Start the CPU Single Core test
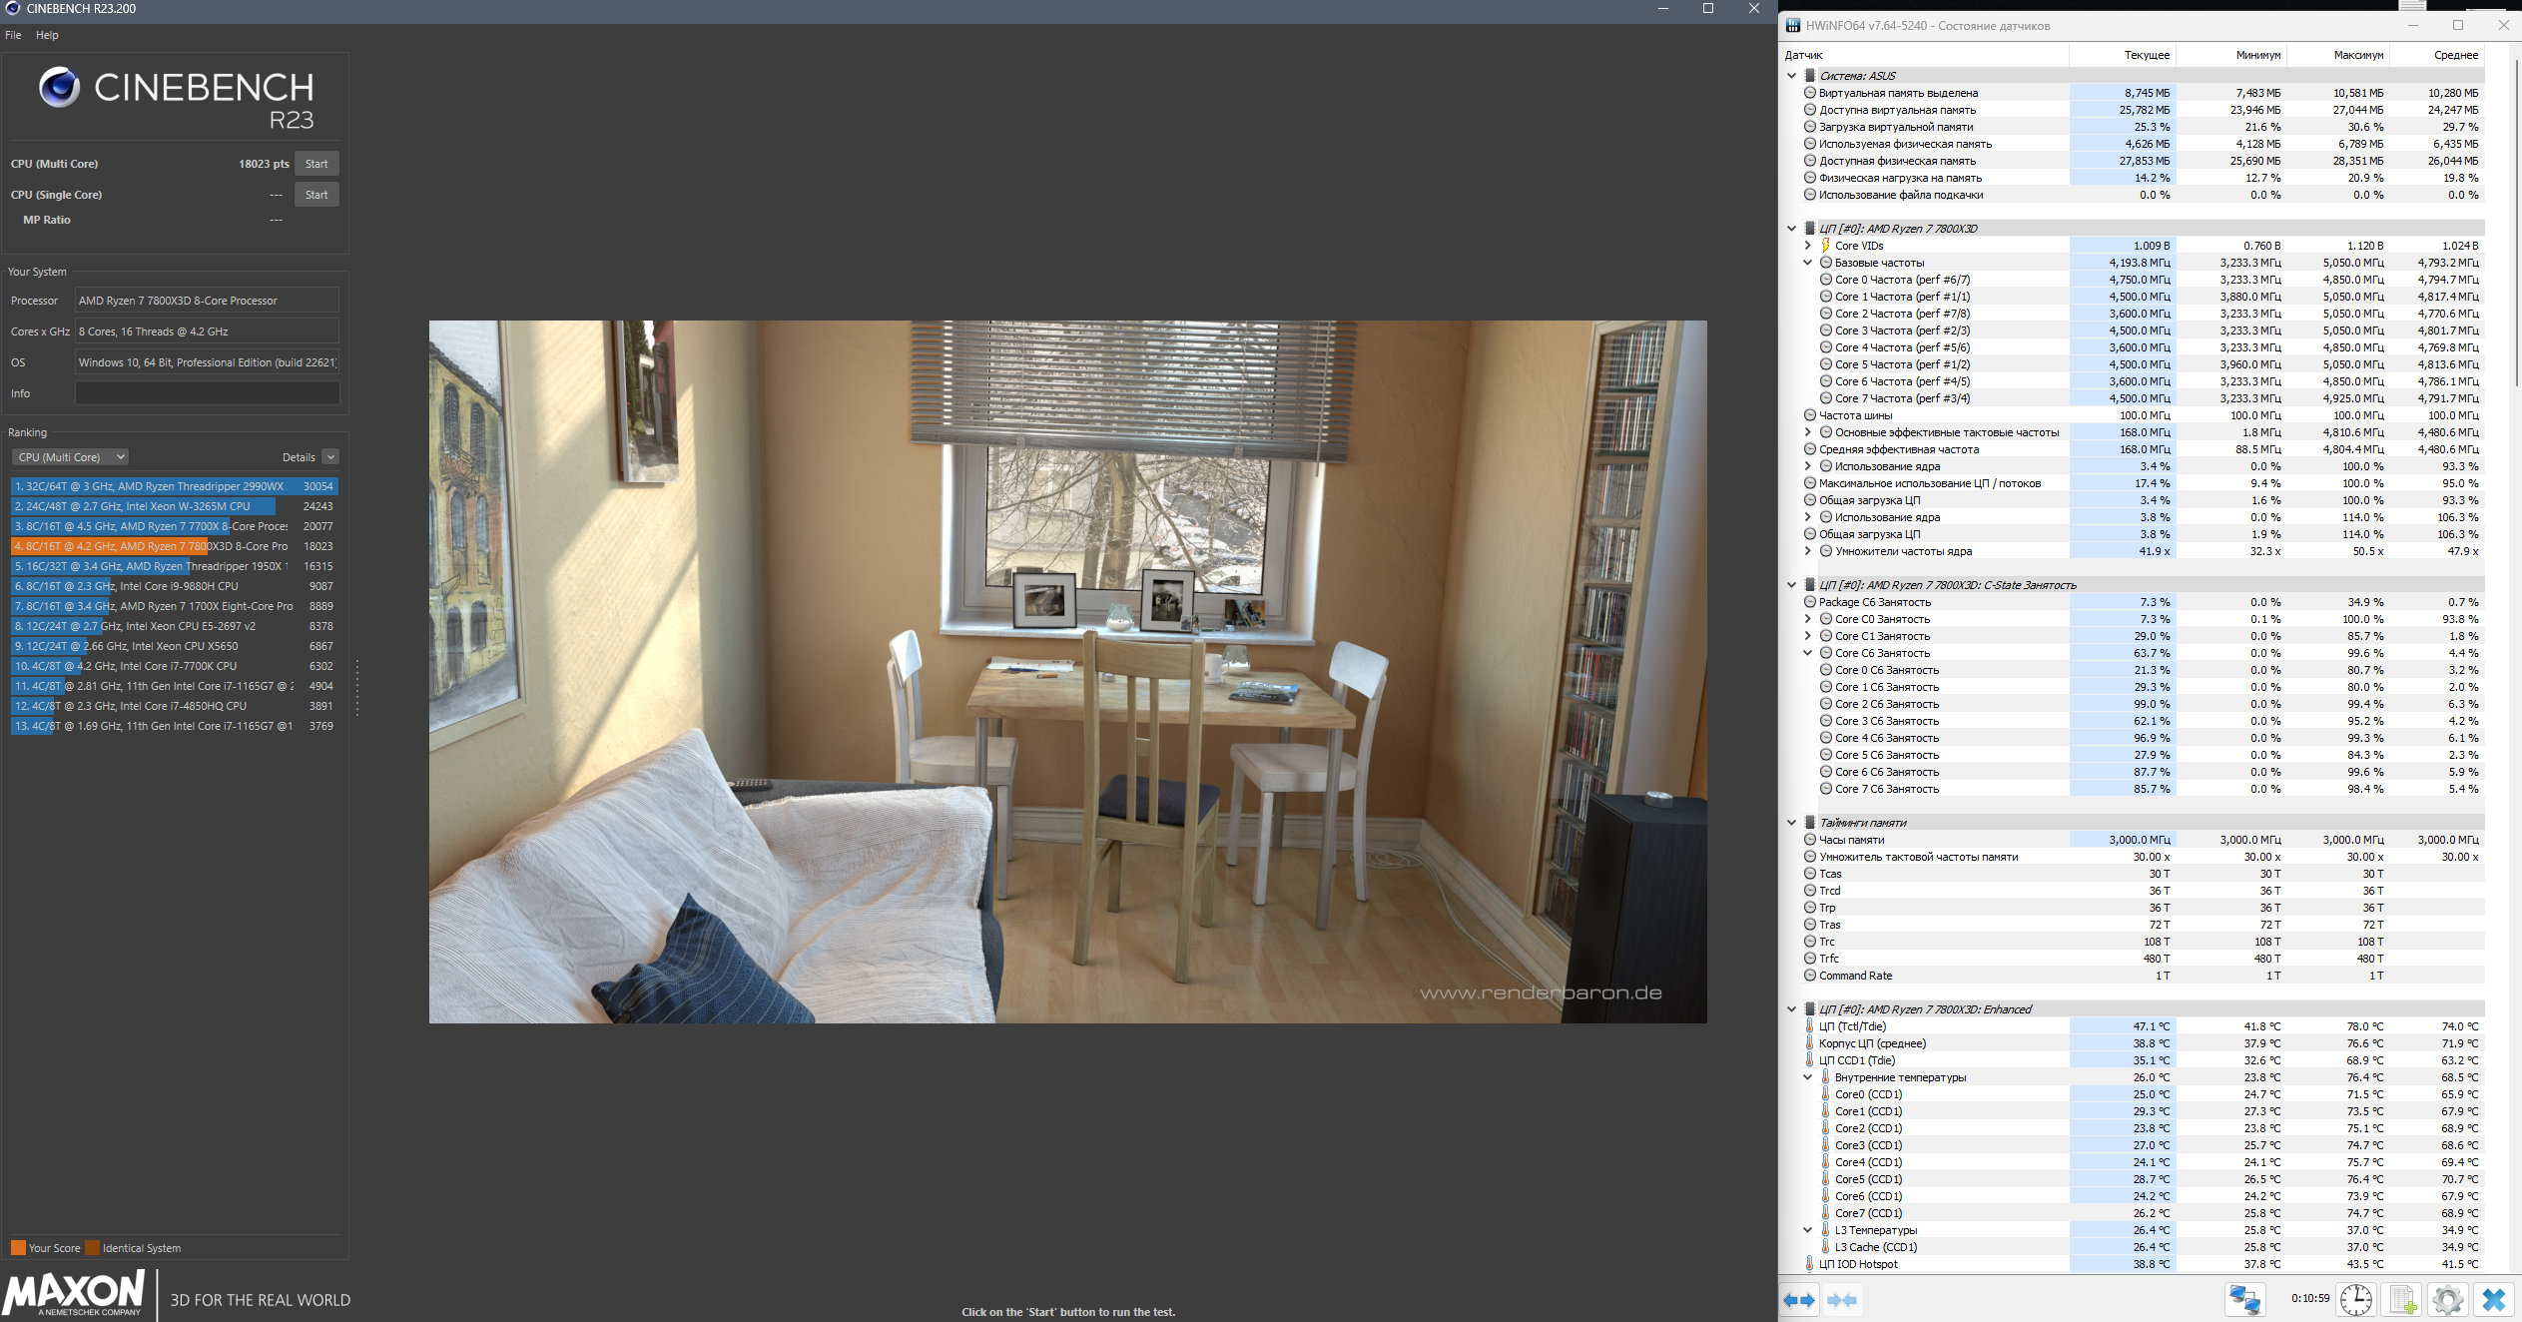2522x1322 pixels. 316,195
